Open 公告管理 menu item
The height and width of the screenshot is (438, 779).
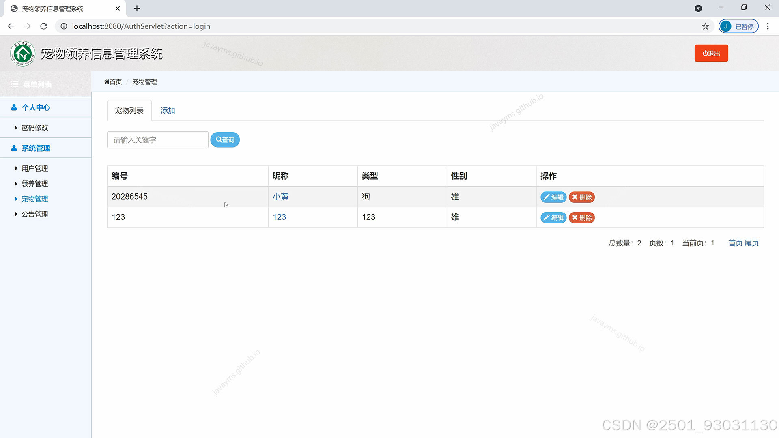coord(35,214)
